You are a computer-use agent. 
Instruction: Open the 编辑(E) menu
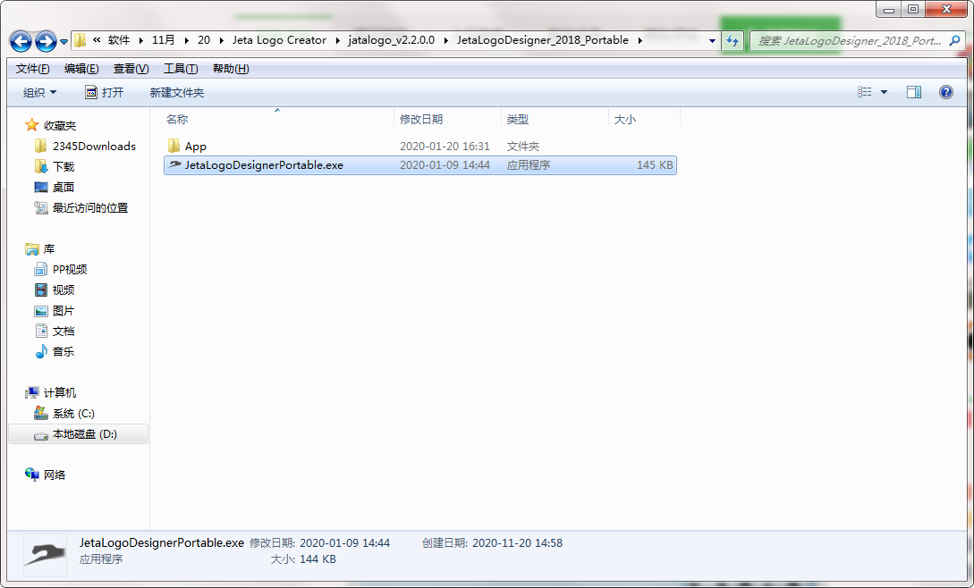(x=81, y=68)
